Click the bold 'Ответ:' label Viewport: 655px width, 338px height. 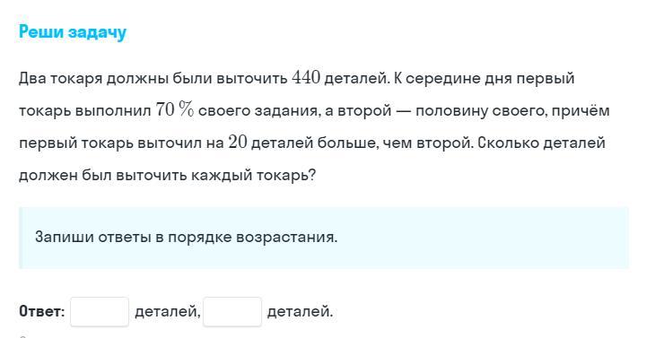pos(42,311)
